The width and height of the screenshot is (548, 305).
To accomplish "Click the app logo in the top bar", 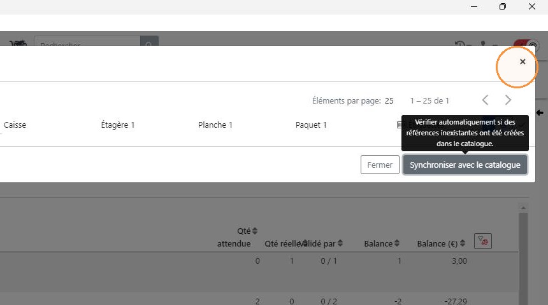I will click(18, 43).
